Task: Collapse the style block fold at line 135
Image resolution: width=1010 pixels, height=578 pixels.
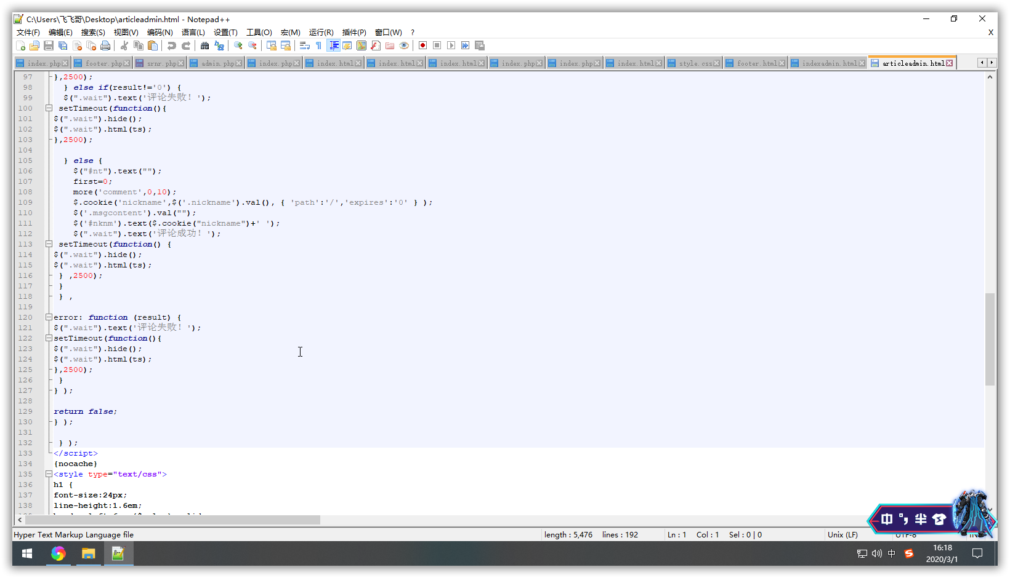Action: (x=49, y=474)
